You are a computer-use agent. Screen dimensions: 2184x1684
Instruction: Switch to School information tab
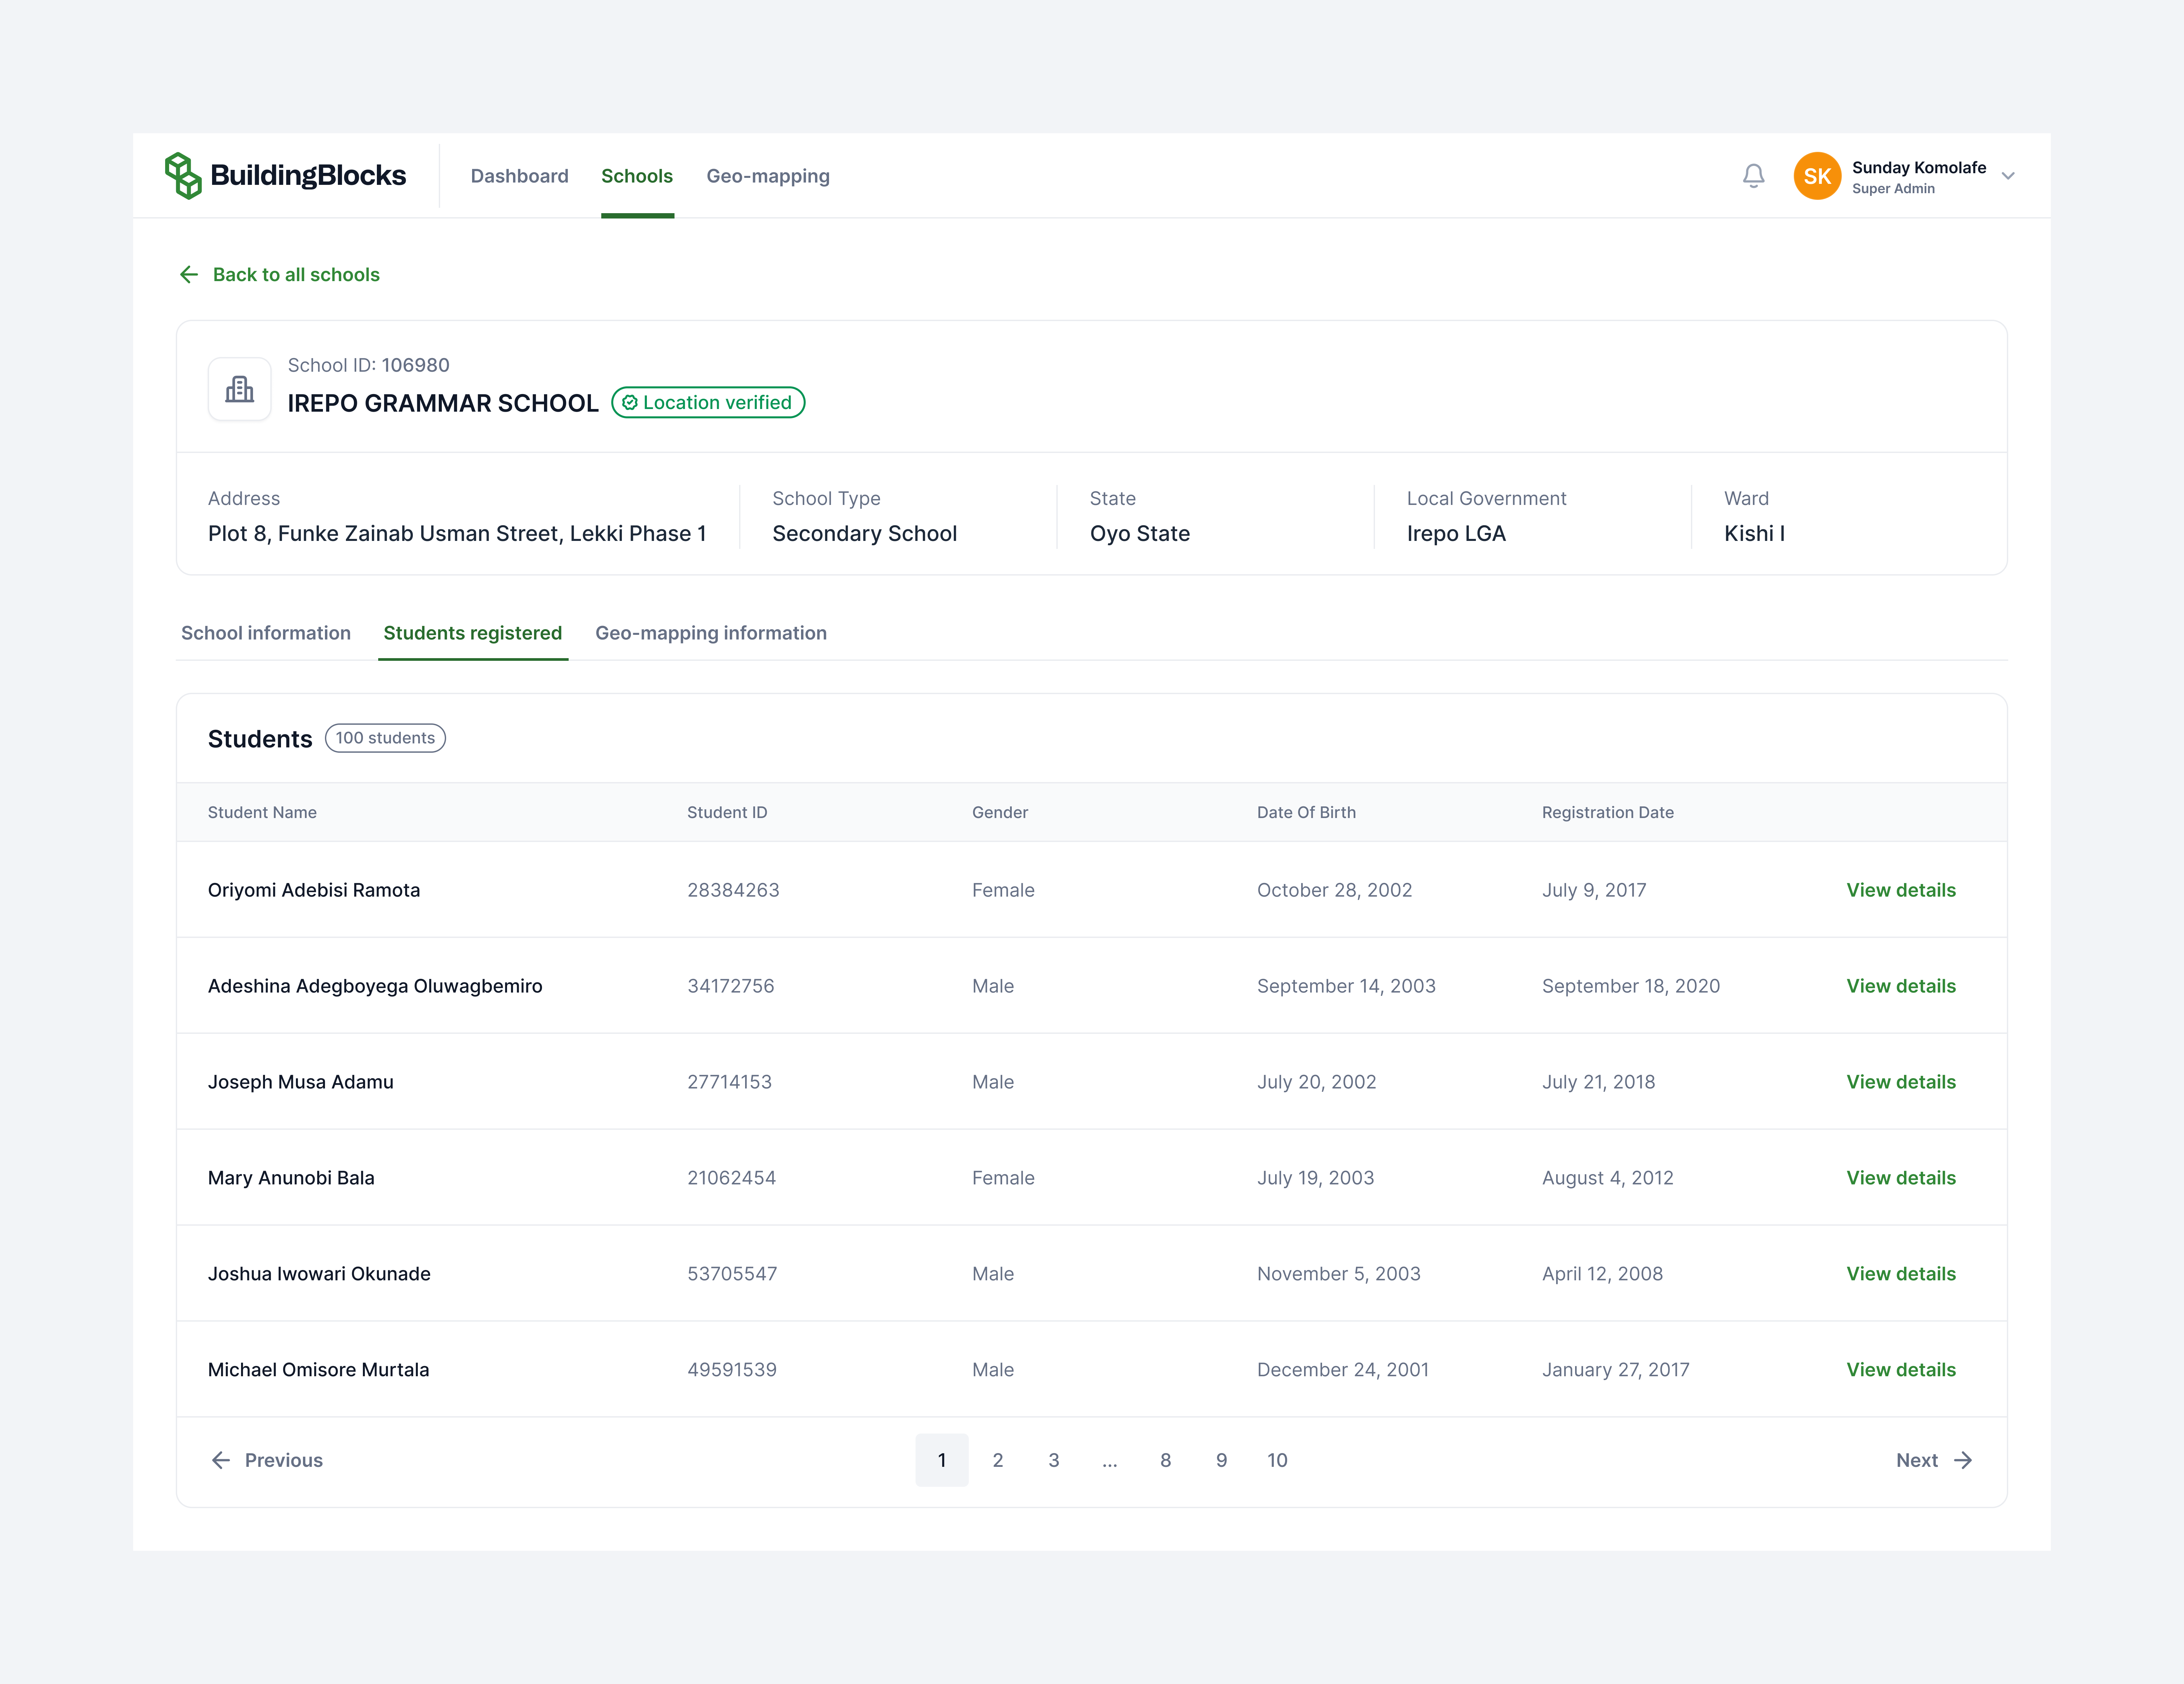coord(266,632)
